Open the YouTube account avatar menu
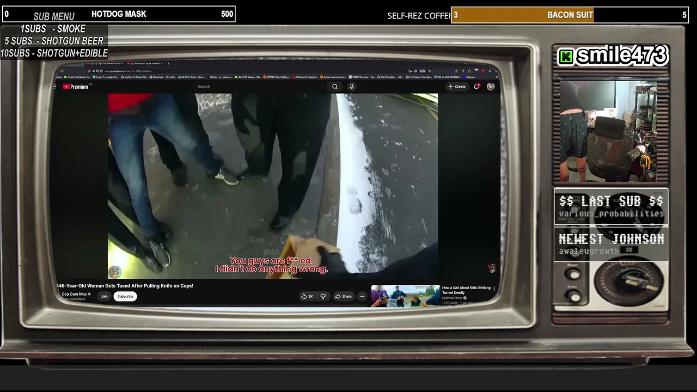This screenshot has width=697, height=392. pos(491,87)
